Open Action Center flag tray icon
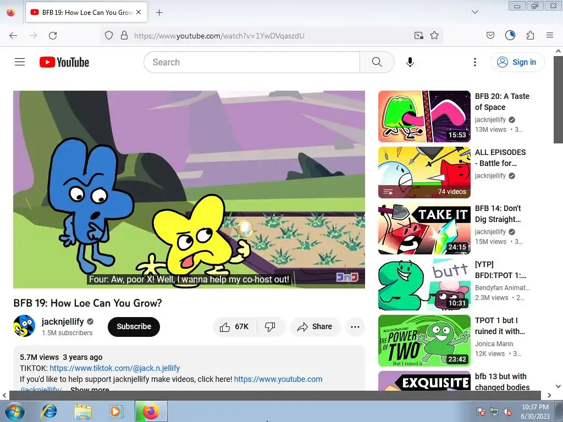Image resolution: width=563 pixels, height=422 pixels. 481,412
